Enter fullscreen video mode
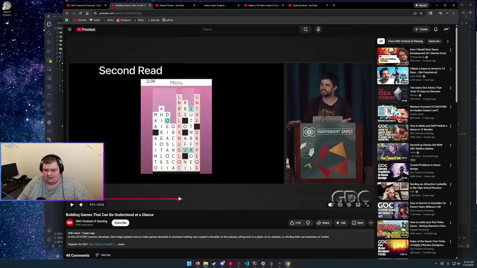This screenshot has width=477, height=268. coord(367,205)
